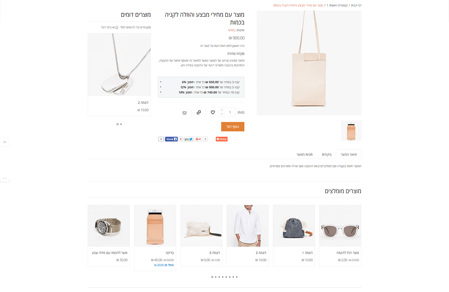449x292 pixels.
Task: Open the ביקורות reviews tab
Action: point(327,154)
